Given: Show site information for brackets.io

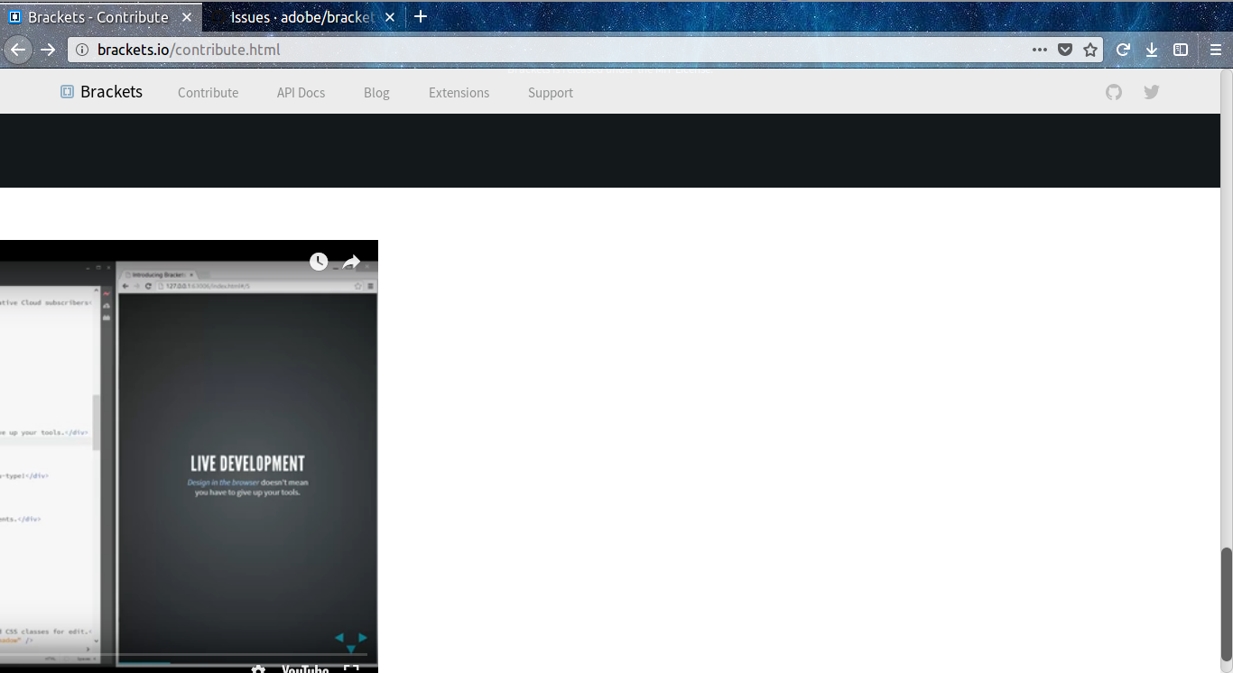Looking at the screenshot, I should [81, 50].
